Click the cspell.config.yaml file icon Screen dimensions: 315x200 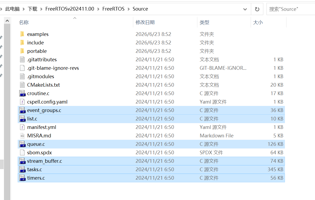22,102
